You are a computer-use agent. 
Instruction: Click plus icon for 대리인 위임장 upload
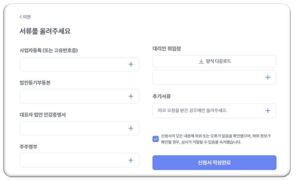tap(268, 77)
